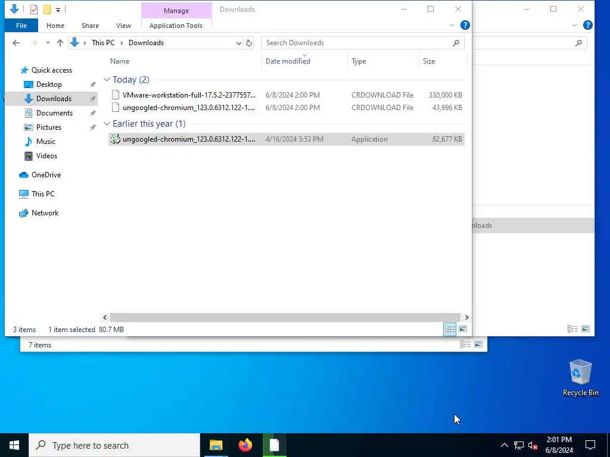610x457 pixels.
Task: Select This PC in the navigation pane
Action: pyautogui.click(x=43, y=194)
